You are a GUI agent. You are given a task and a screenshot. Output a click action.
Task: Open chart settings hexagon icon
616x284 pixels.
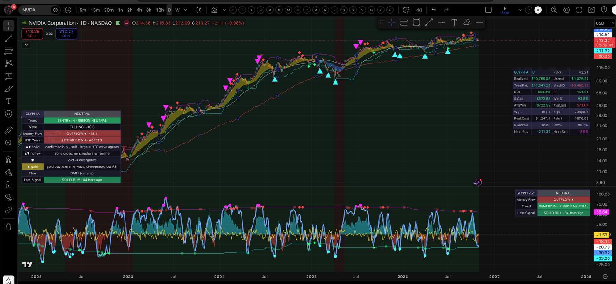(567, 10)
